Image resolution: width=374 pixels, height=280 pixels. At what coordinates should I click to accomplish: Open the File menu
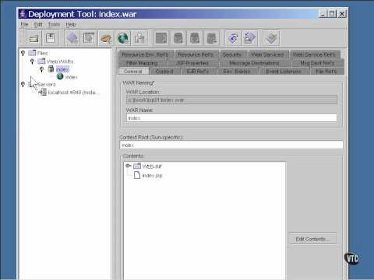click(x=24, y=24)
